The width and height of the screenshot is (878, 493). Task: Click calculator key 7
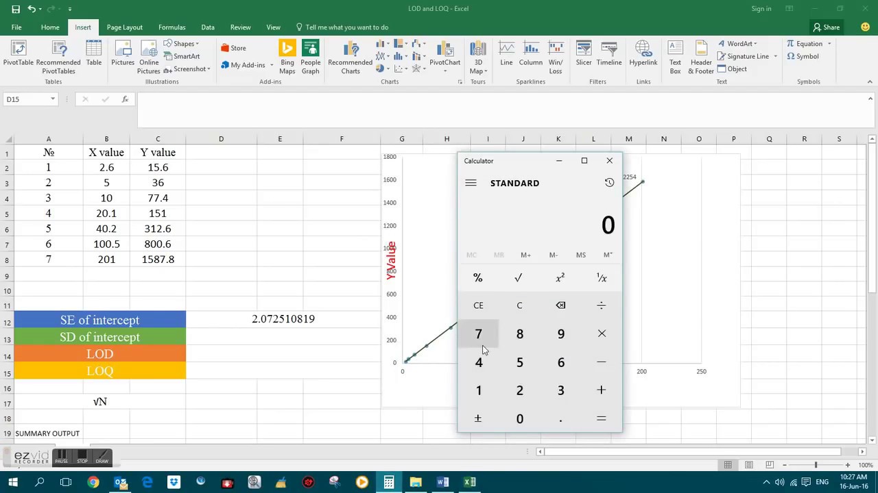(479, 334)
